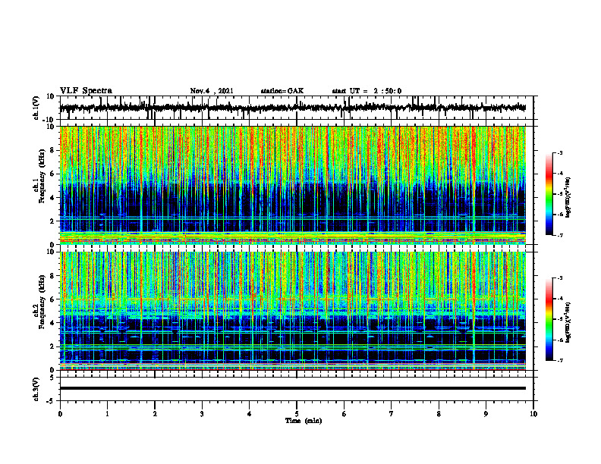The height and width of the screenshot is (464, 601).
Task: Click time axis tick label "3"
Action: coord(202,414)
